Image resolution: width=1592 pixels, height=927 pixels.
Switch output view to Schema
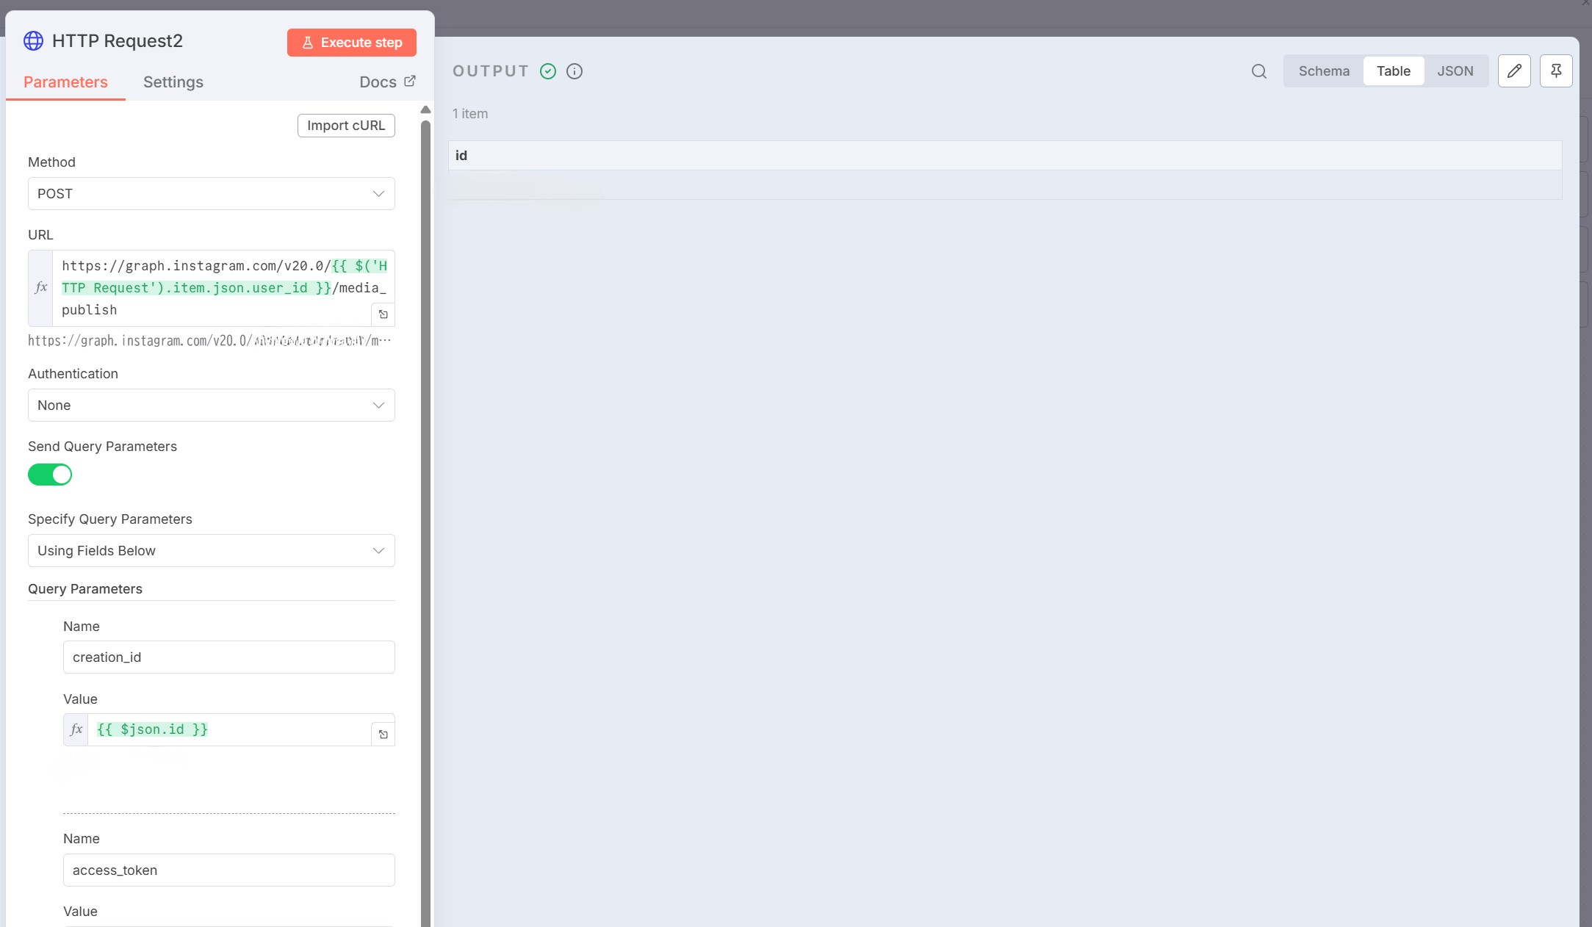click(1324, 71)
